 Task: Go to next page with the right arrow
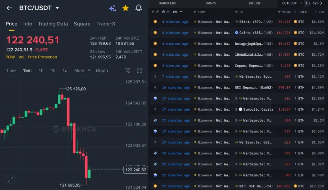pos(321,3)
